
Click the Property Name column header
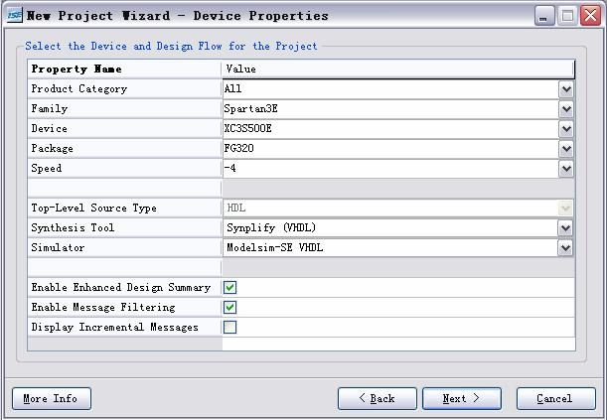pos(124,70)
